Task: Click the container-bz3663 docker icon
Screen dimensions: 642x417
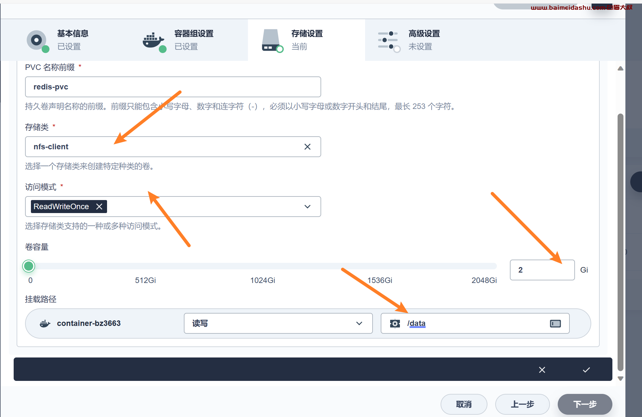Action: tap(45, 324)
